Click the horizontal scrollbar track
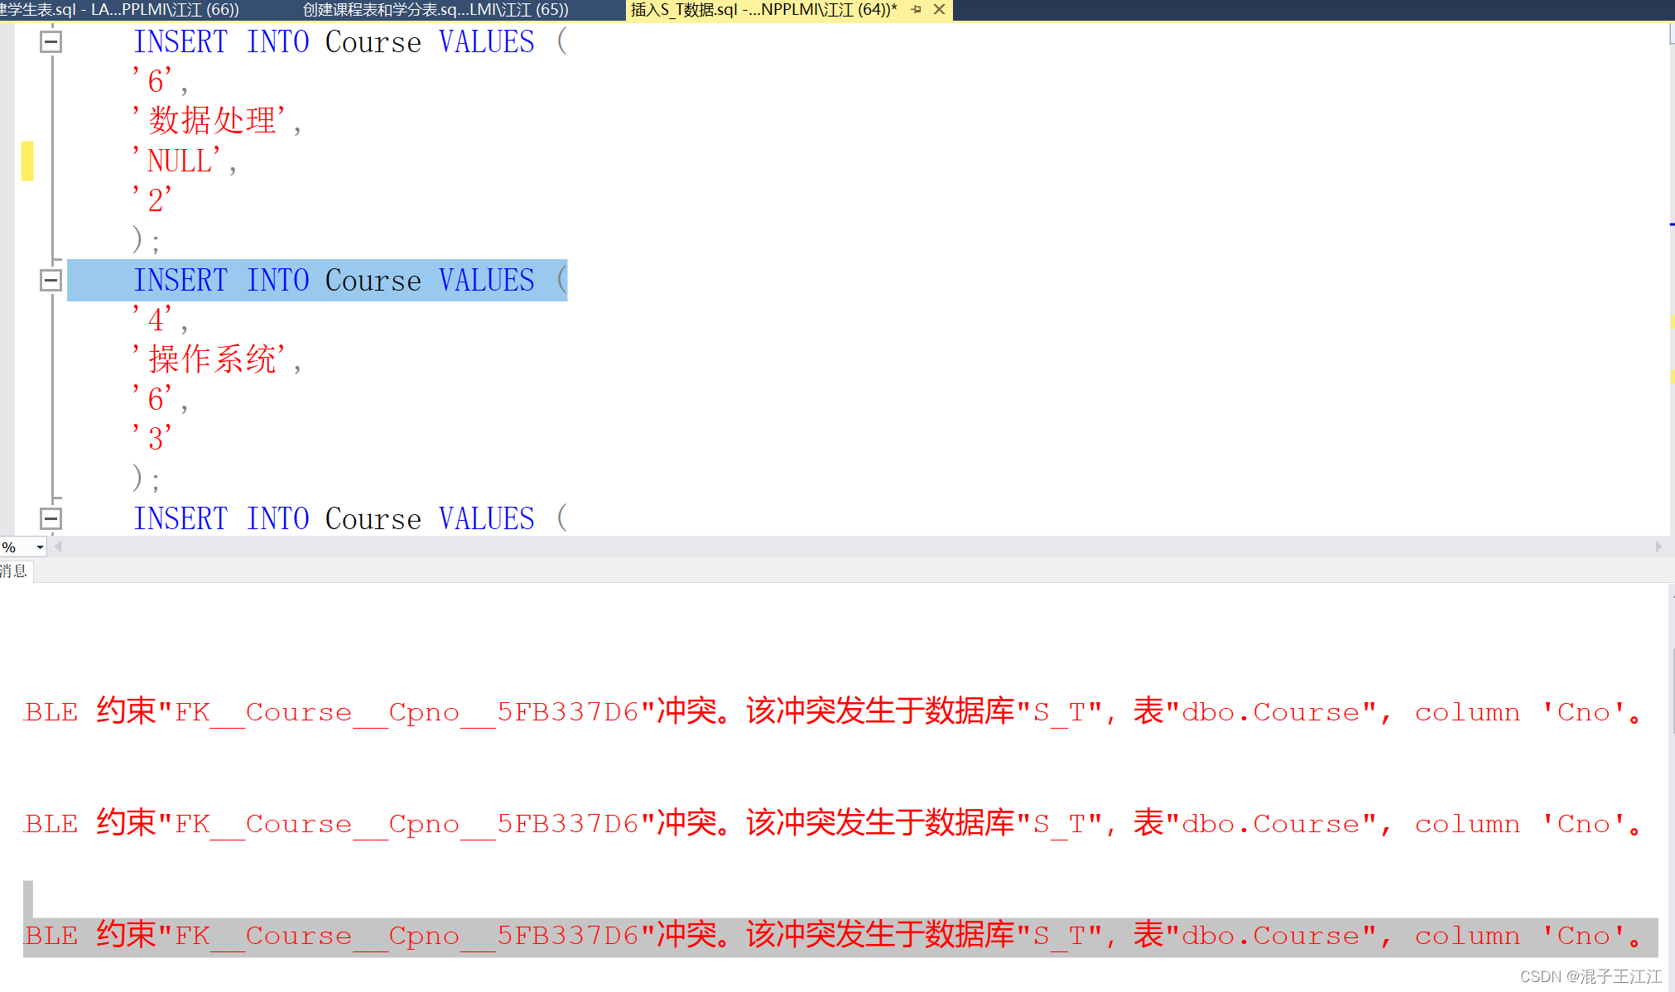The height and width of the screenshot is (992, 1675). [x=828, y=547]
